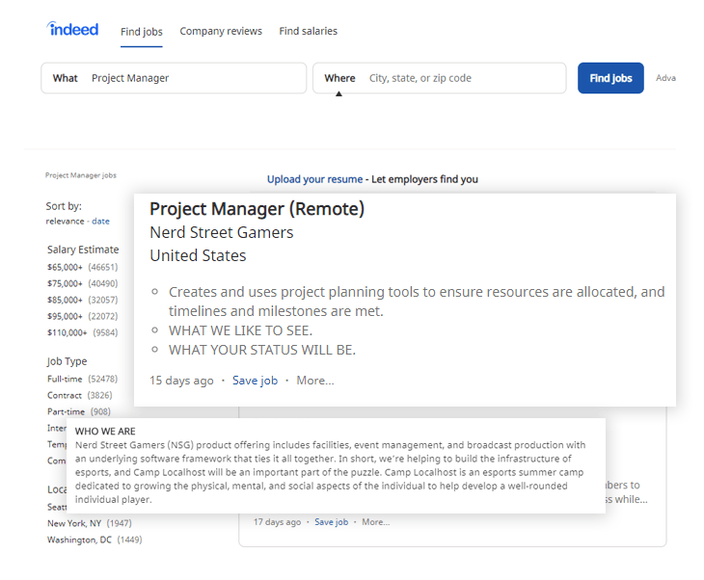The width and height of the screenshot is (704, 580).
Task: Save the job posted 17 days ago
Action: [x=332, y=521]
